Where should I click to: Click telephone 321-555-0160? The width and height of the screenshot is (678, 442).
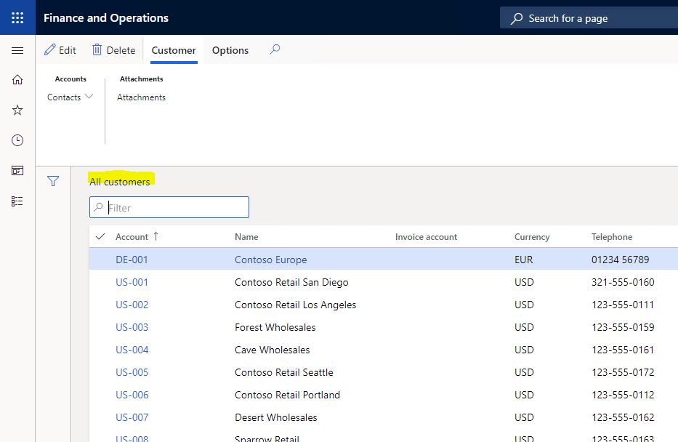click(623, 282)
